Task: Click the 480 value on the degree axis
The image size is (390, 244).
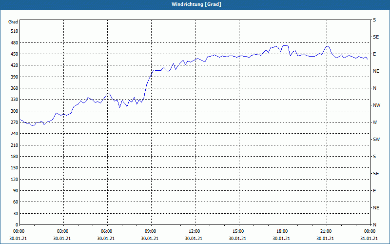Action: (15, 43)
